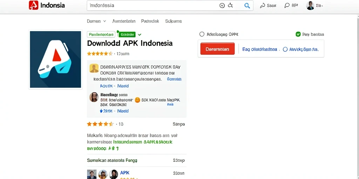
Task: Click the Hay bantua label
Action: (x=313, y=35)
